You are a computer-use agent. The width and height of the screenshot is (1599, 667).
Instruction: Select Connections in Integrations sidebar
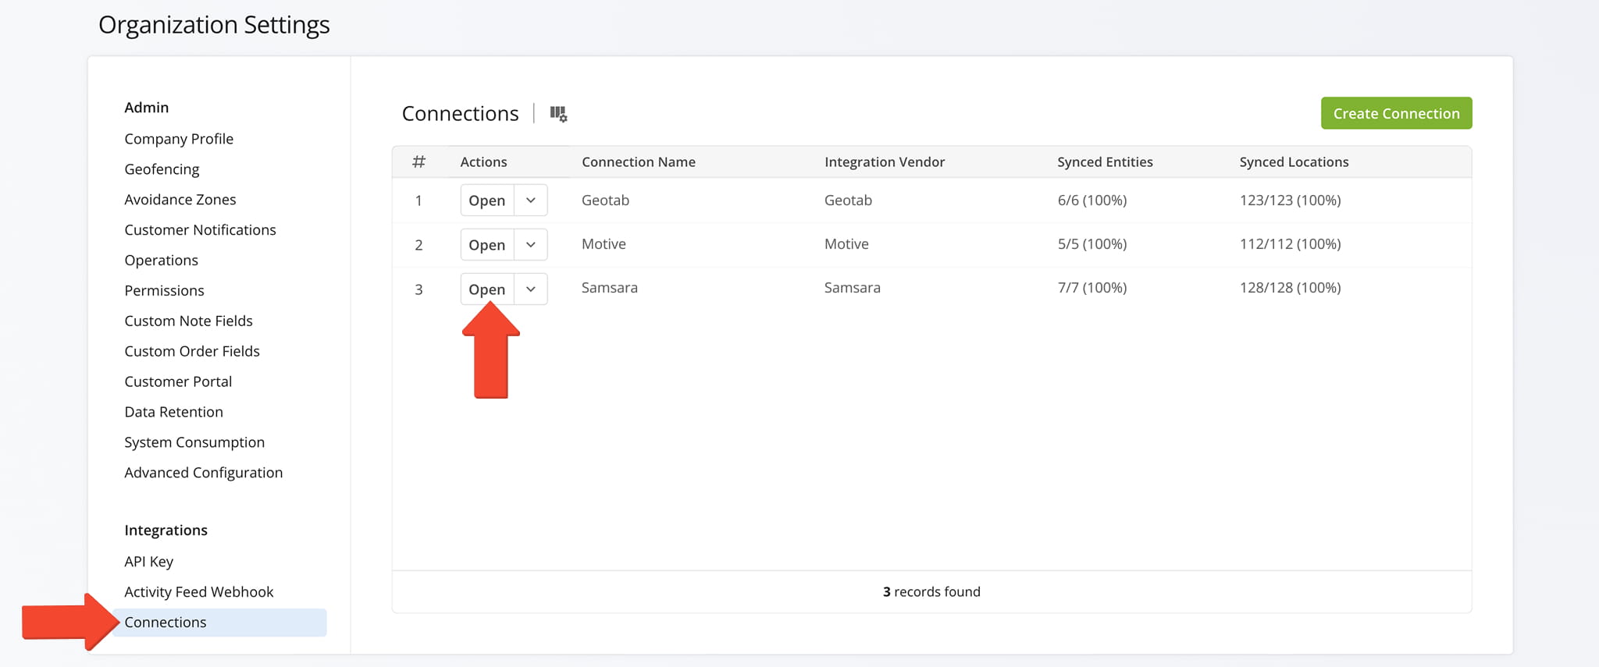coord(219,623)
